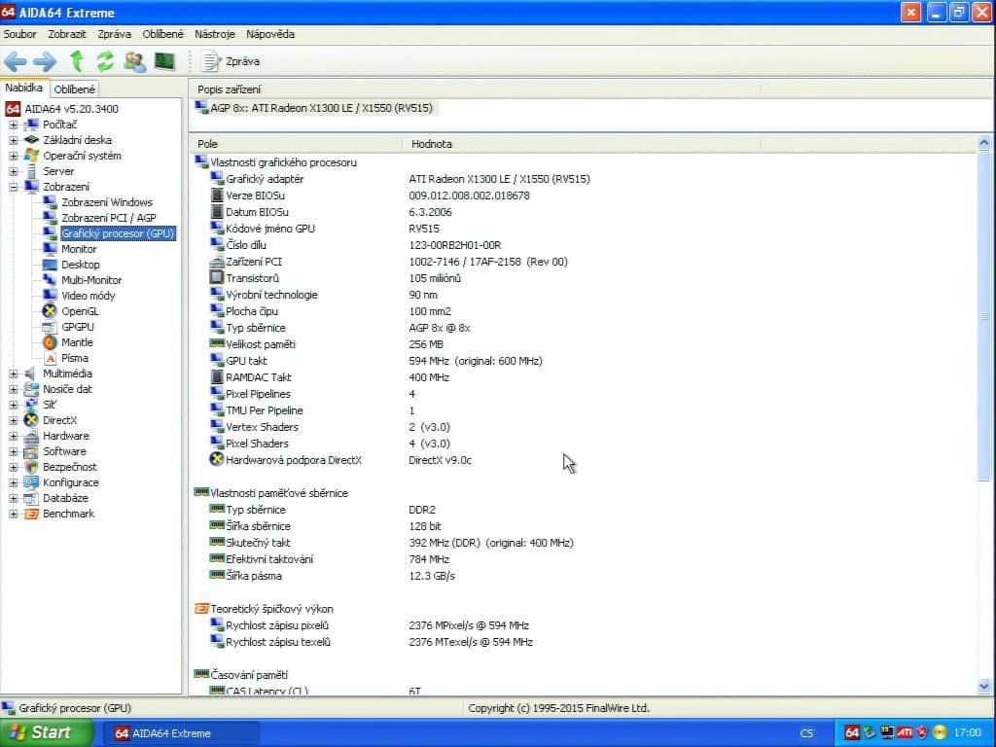This screenshot has width=996, height=747.
Task: Refresh the page with the green arrows icon
Action: [105, 61]
